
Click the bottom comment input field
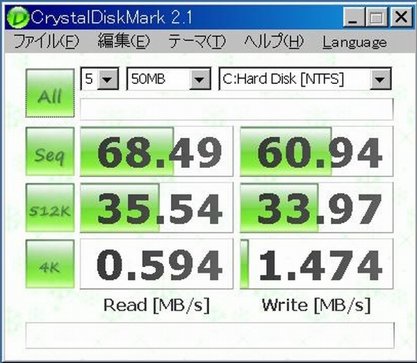[210, 335]
